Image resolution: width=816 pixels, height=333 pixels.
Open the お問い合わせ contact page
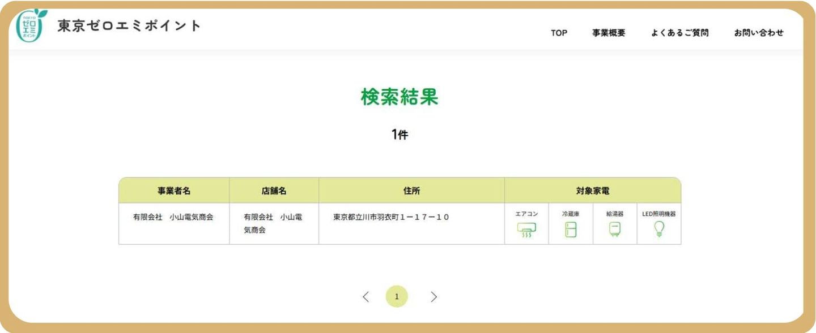pos(759,33)
